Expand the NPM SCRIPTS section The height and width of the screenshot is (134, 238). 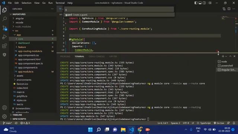coord(33,119)
